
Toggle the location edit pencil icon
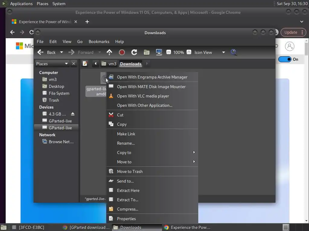coord(85,64)
